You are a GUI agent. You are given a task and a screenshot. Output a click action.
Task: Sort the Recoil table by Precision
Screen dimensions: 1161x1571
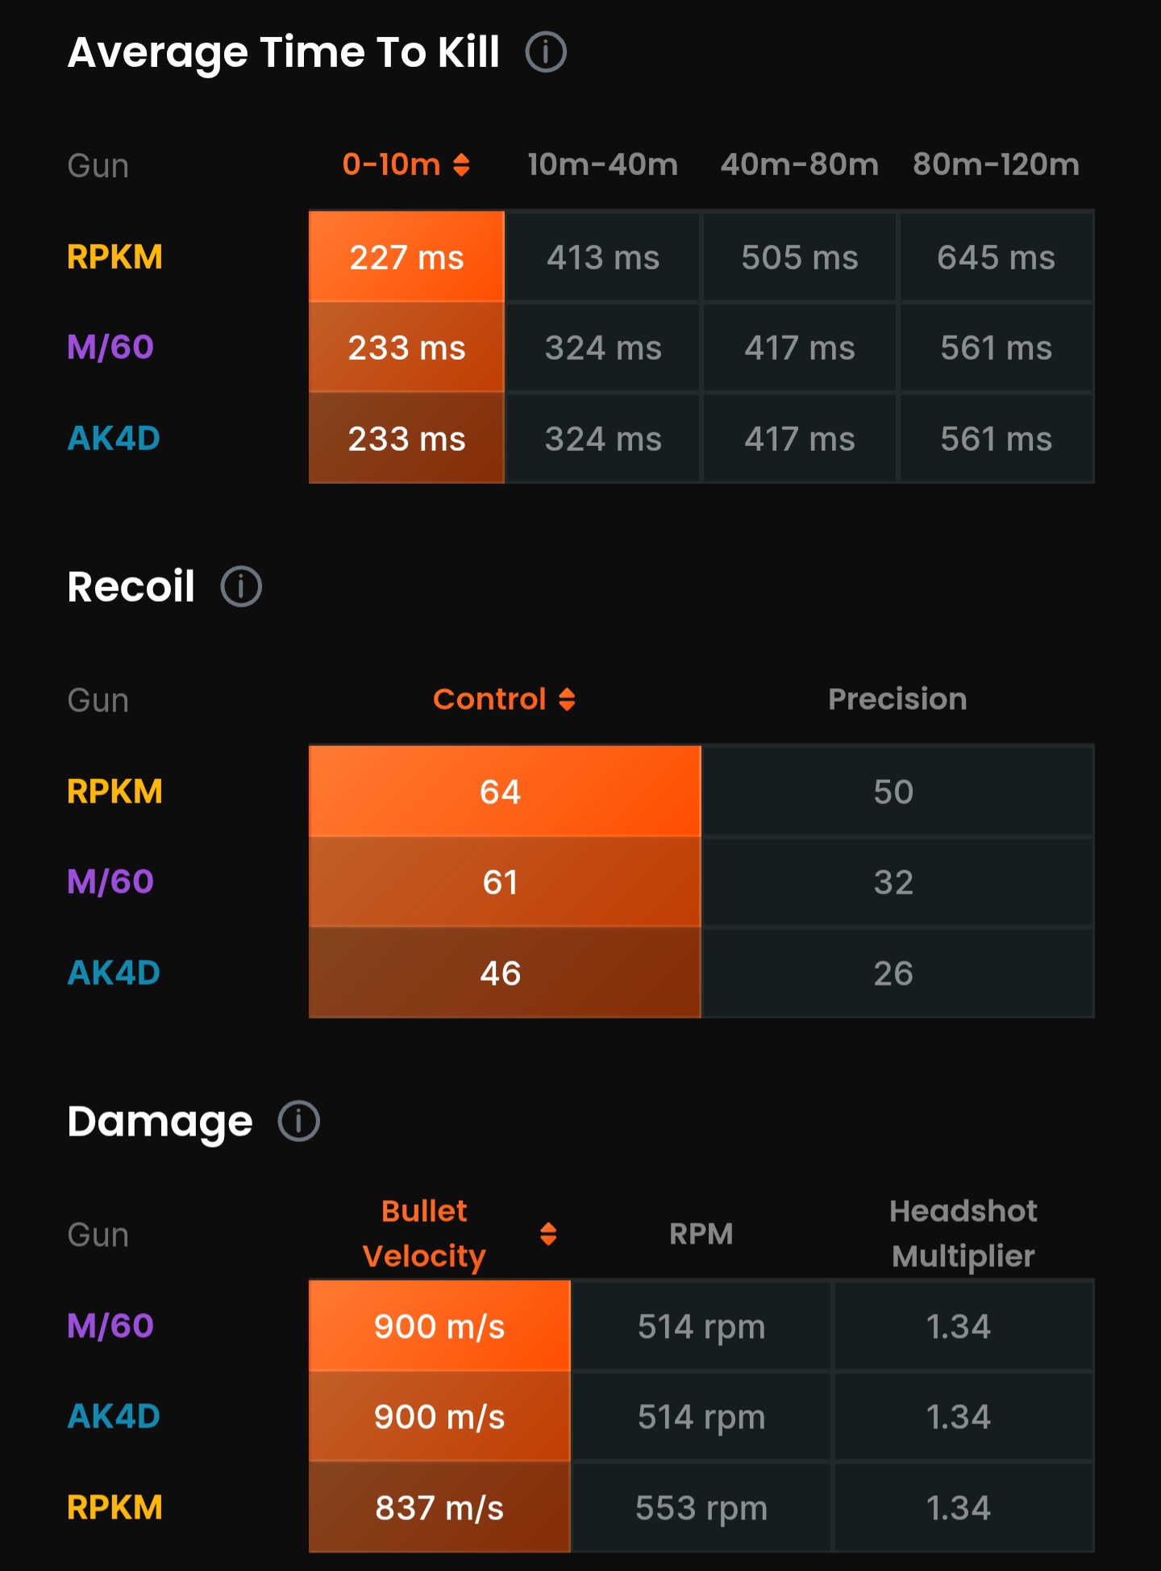897,699
